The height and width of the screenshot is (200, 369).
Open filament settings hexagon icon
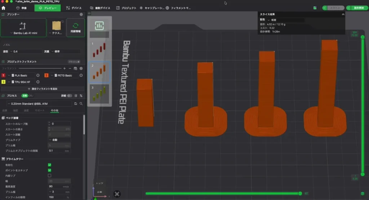click(x=81, y=69)
